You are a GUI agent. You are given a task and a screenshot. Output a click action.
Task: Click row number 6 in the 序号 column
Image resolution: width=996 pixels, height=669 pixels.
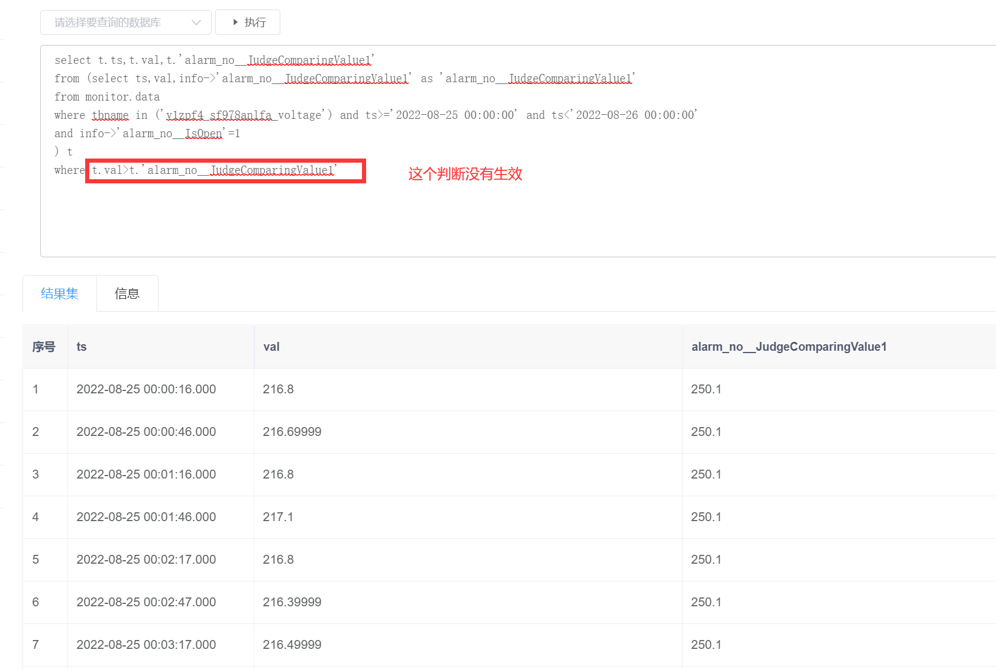(35, 602)
